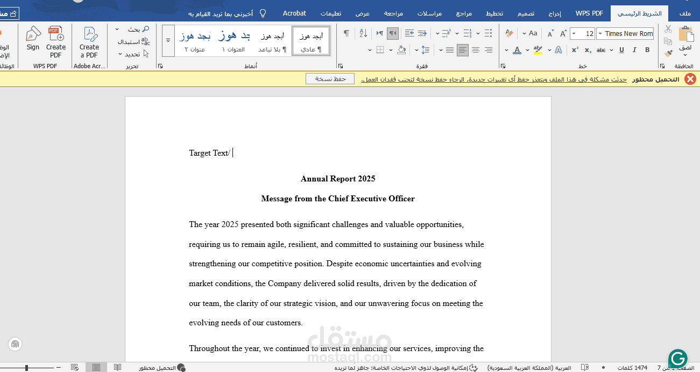Click the Numbering list icon
The height and width of the screenshot is (372, 700).
point(467,33)
